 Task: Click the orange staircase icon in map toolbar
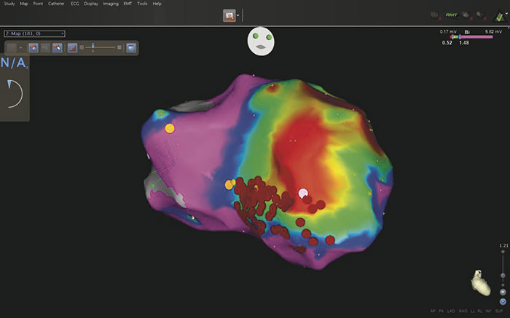72,48
